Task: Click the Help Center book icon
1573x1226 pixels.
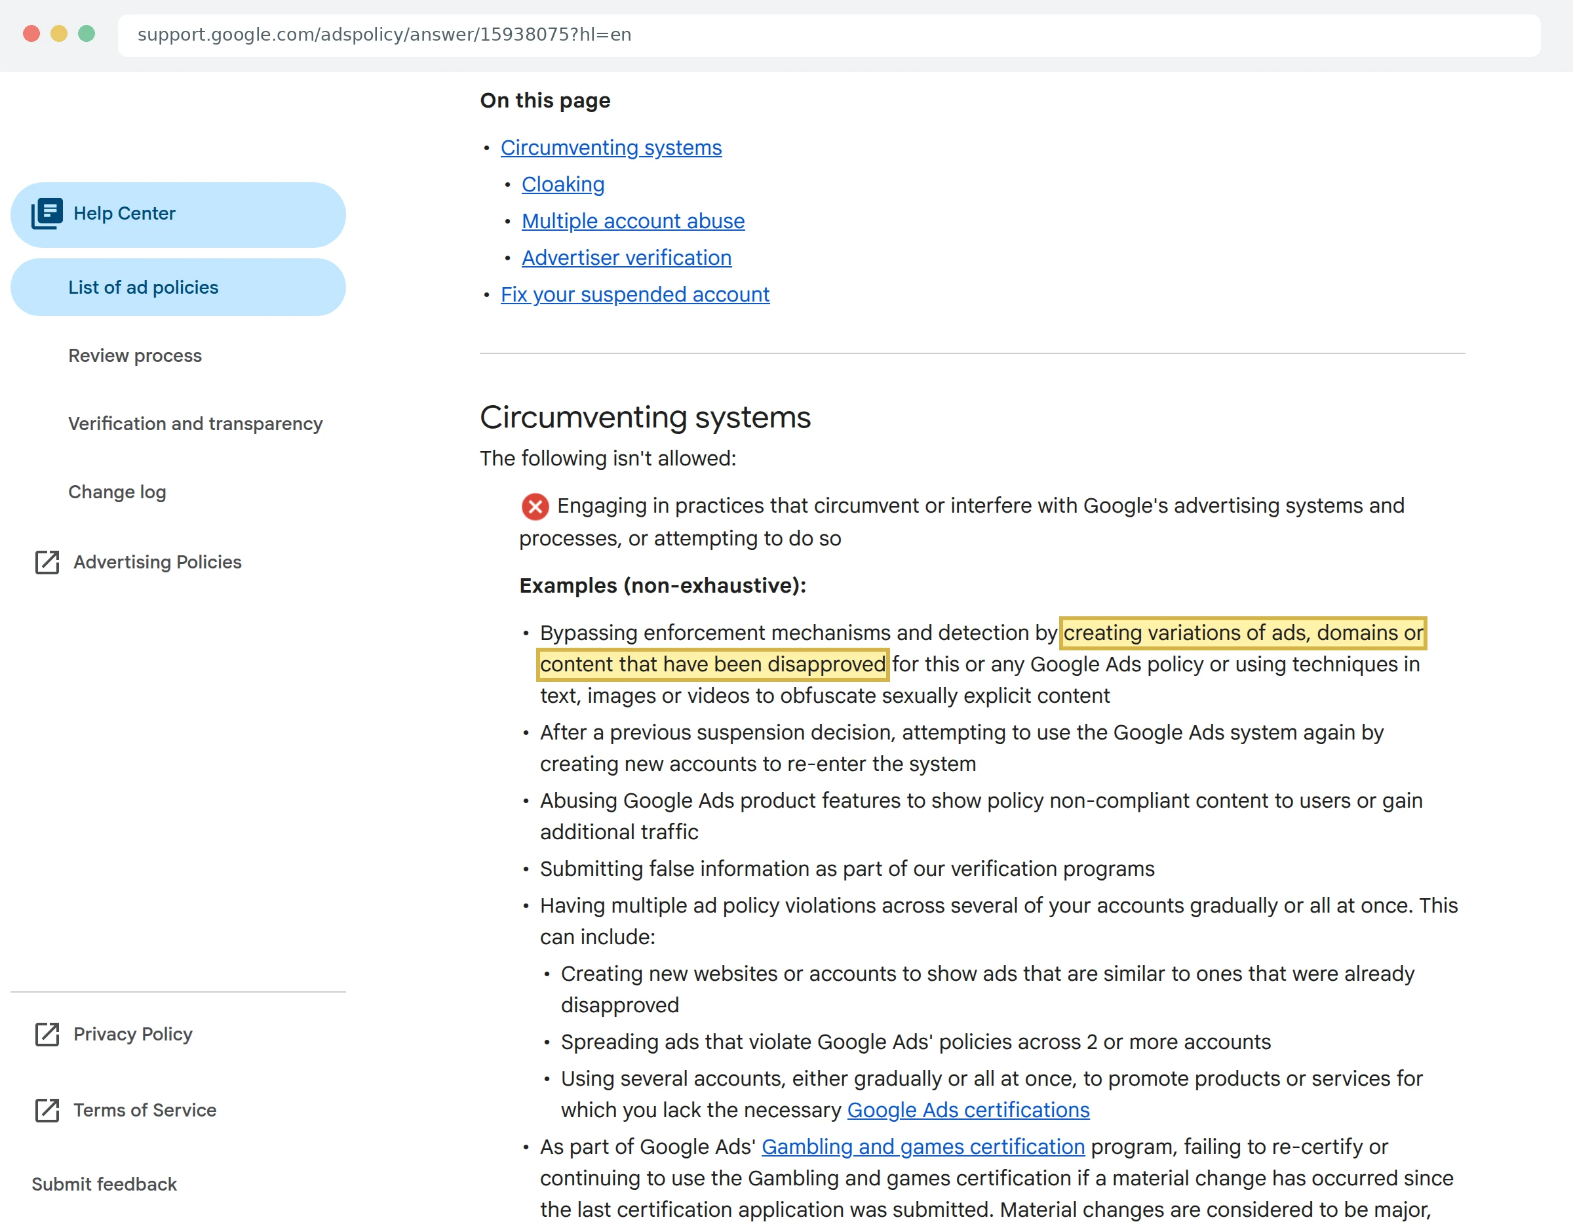Action: pyautogui.click(x=47, y=214)
